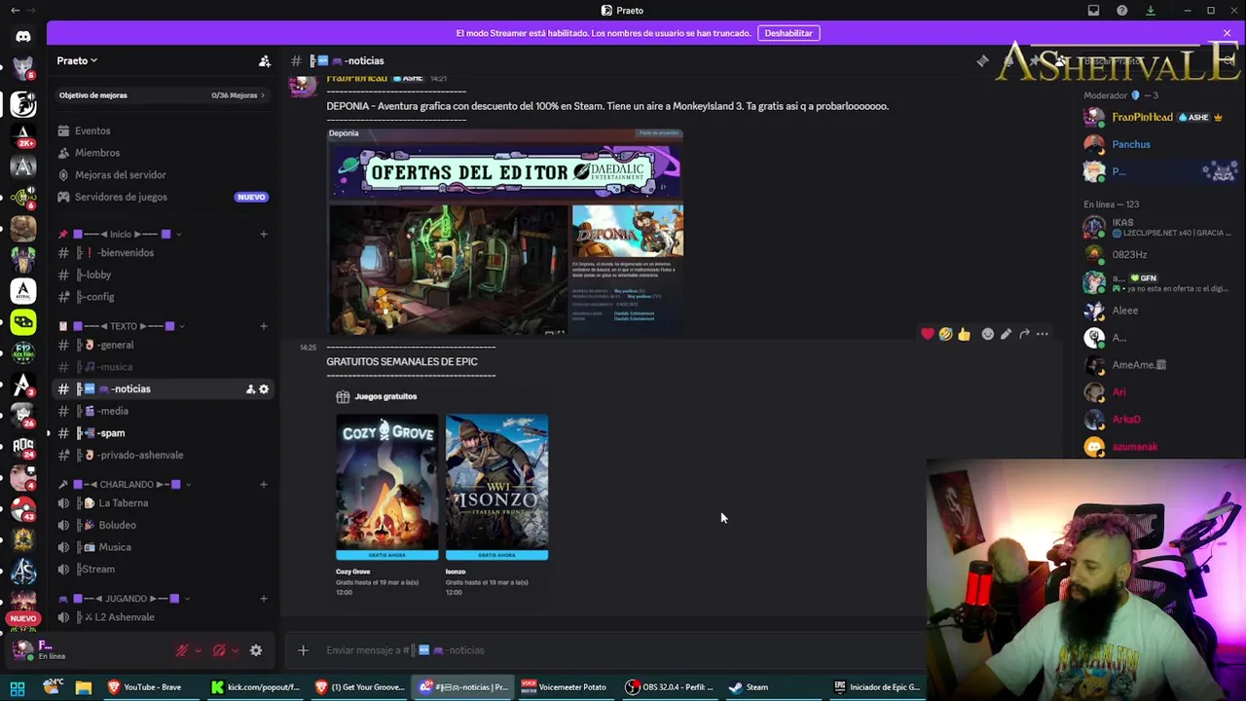Click the green download update icon

tap(1151, 11)
